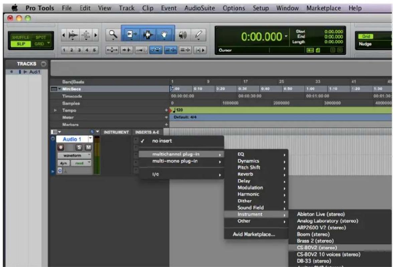Enable Shuffle edit mode
This screenshot has height=267, width=393.
[21, 37]
